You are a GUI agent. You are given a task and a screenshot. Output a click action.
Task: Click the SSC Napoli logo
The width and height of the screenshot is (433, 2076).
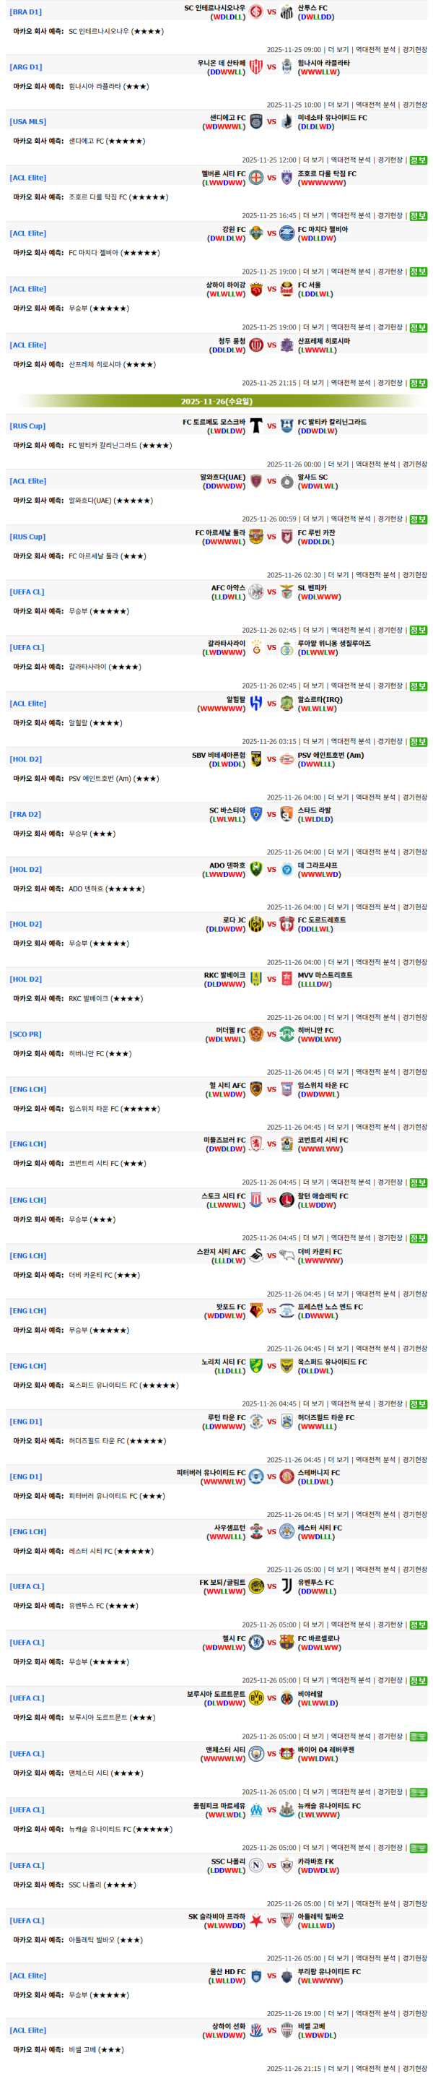click(x=256, y=1865)
